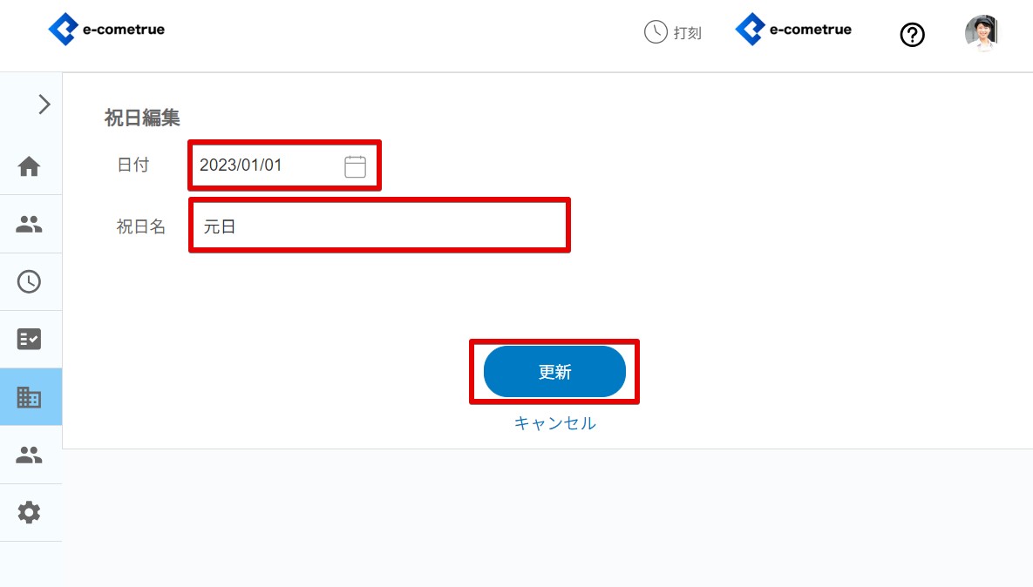Open the calendar picker in date field
1033x587 pixels.
pyautogui.click(x=355, y=166)
